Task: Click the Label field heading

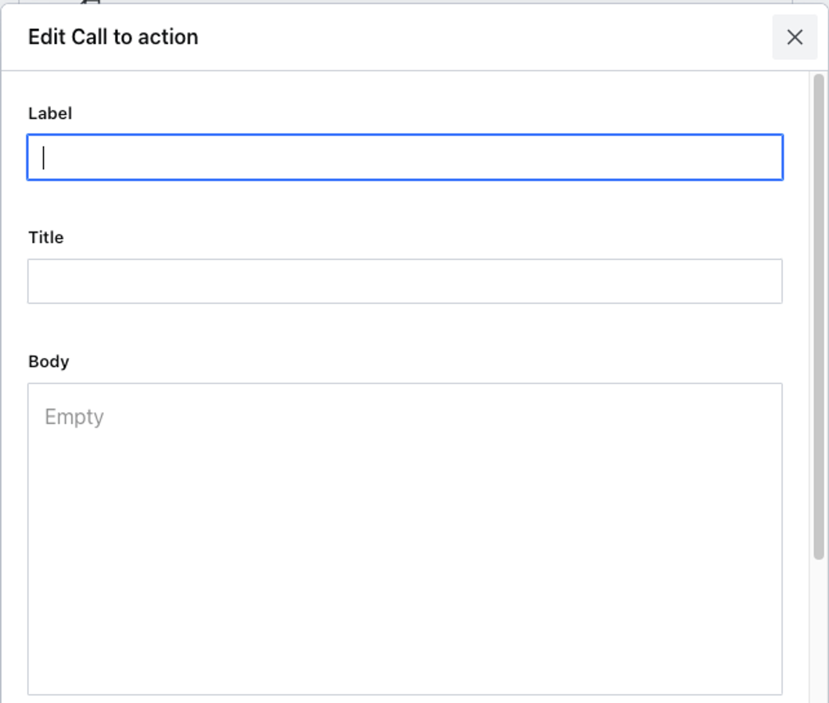Action: tap(50, 113)
